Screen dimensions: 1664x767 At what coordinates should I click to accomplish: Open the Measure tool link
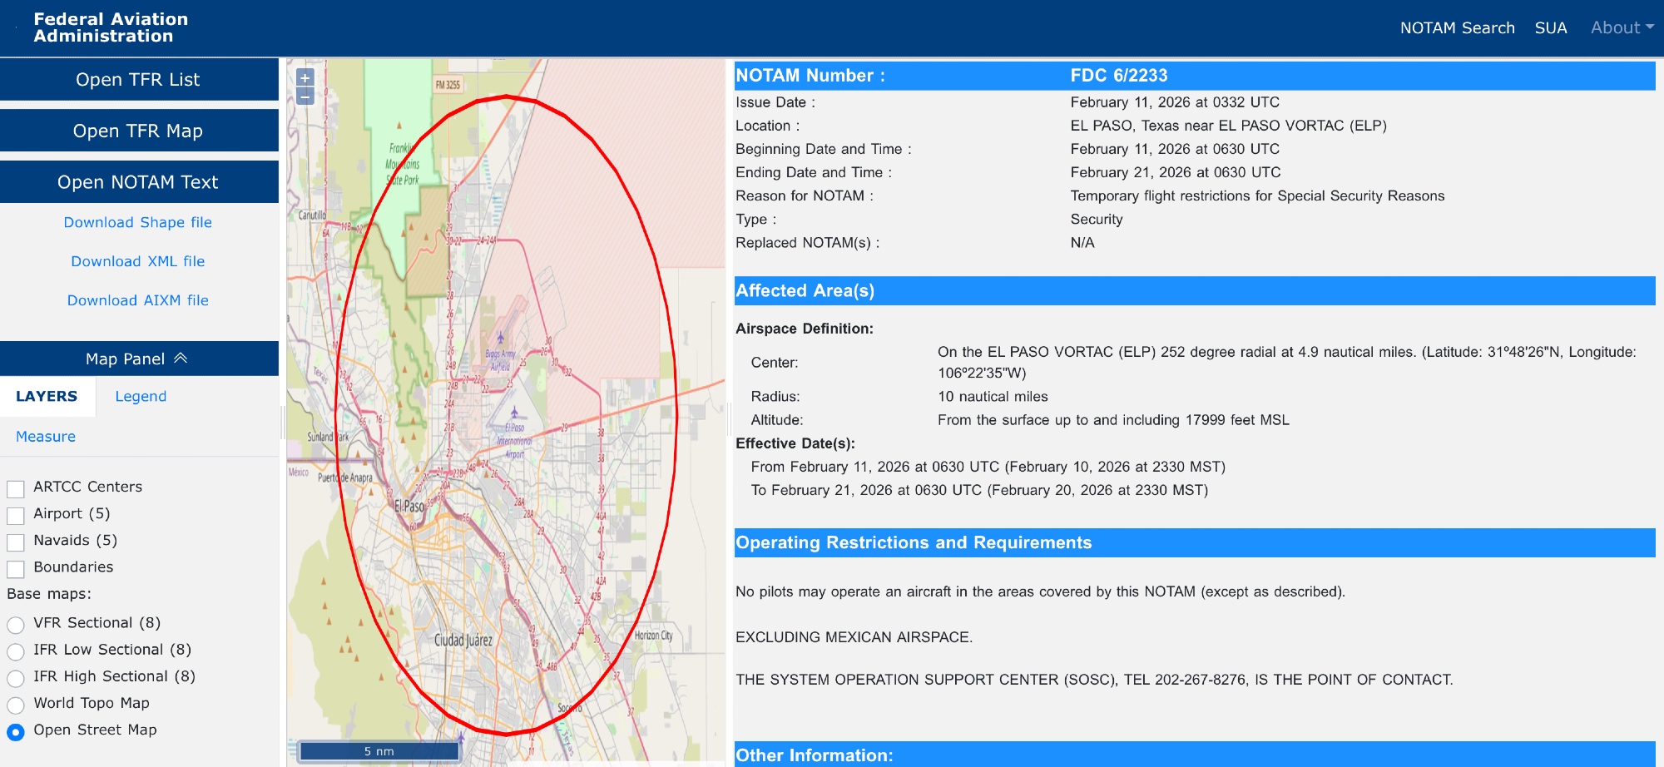[46, 437]
